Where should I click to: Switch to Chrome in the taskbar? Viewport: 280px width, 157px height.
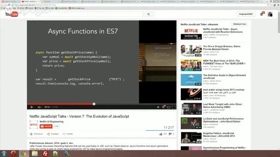(x=24, y=154)
